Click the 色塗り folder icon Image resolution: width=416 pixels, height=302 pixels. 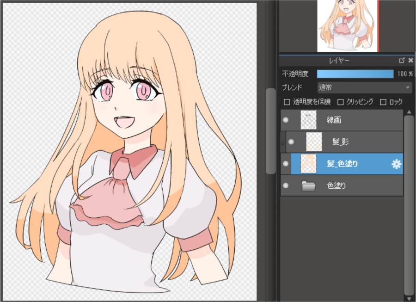pyautogui.click(x=308, y=186)
